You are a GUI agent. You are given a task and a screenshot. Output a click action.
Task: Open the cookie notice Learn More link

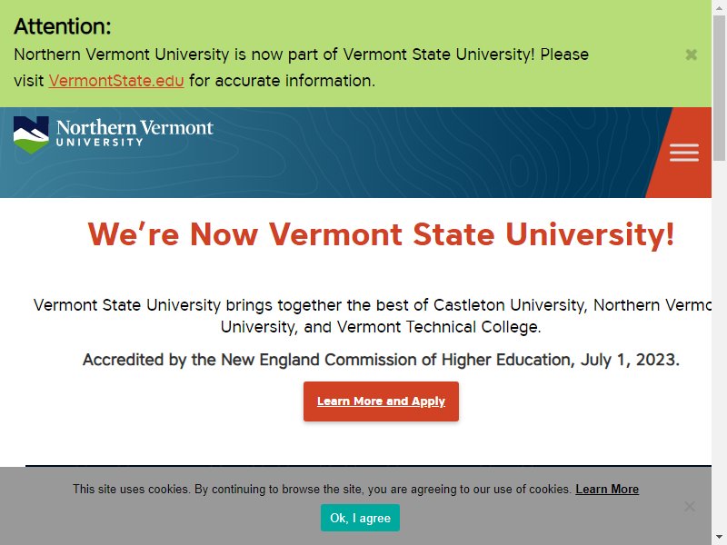click(x=607, y=489)
